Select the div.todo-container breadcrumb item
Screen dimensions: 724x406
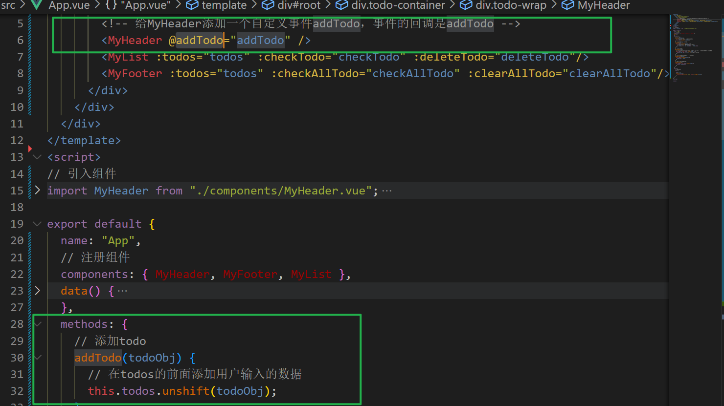[398, 5]
